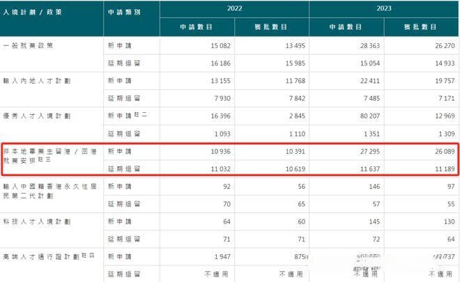Click the value 11 032
460x282 pixels.
click(221, 169)
